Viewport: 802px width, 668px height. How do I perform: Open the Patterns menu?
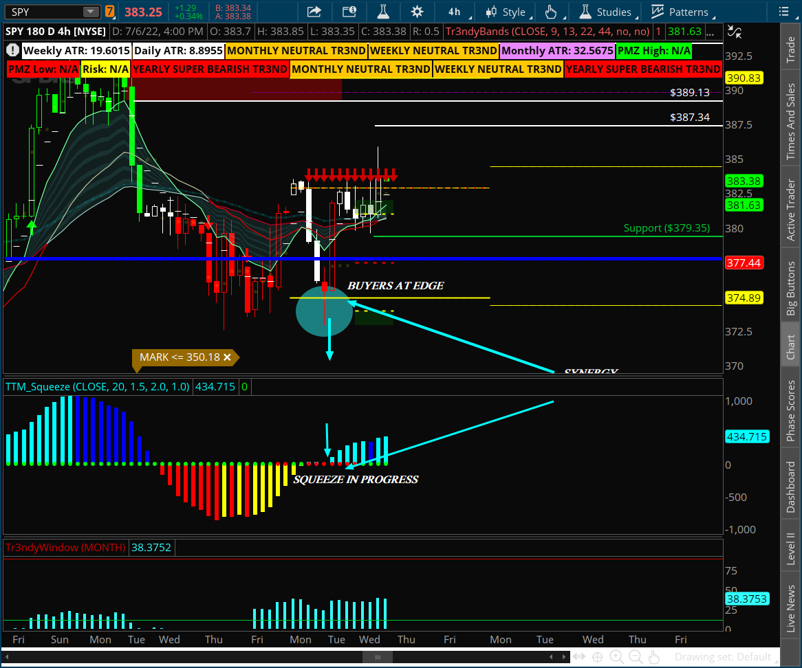tap(681, 12)
